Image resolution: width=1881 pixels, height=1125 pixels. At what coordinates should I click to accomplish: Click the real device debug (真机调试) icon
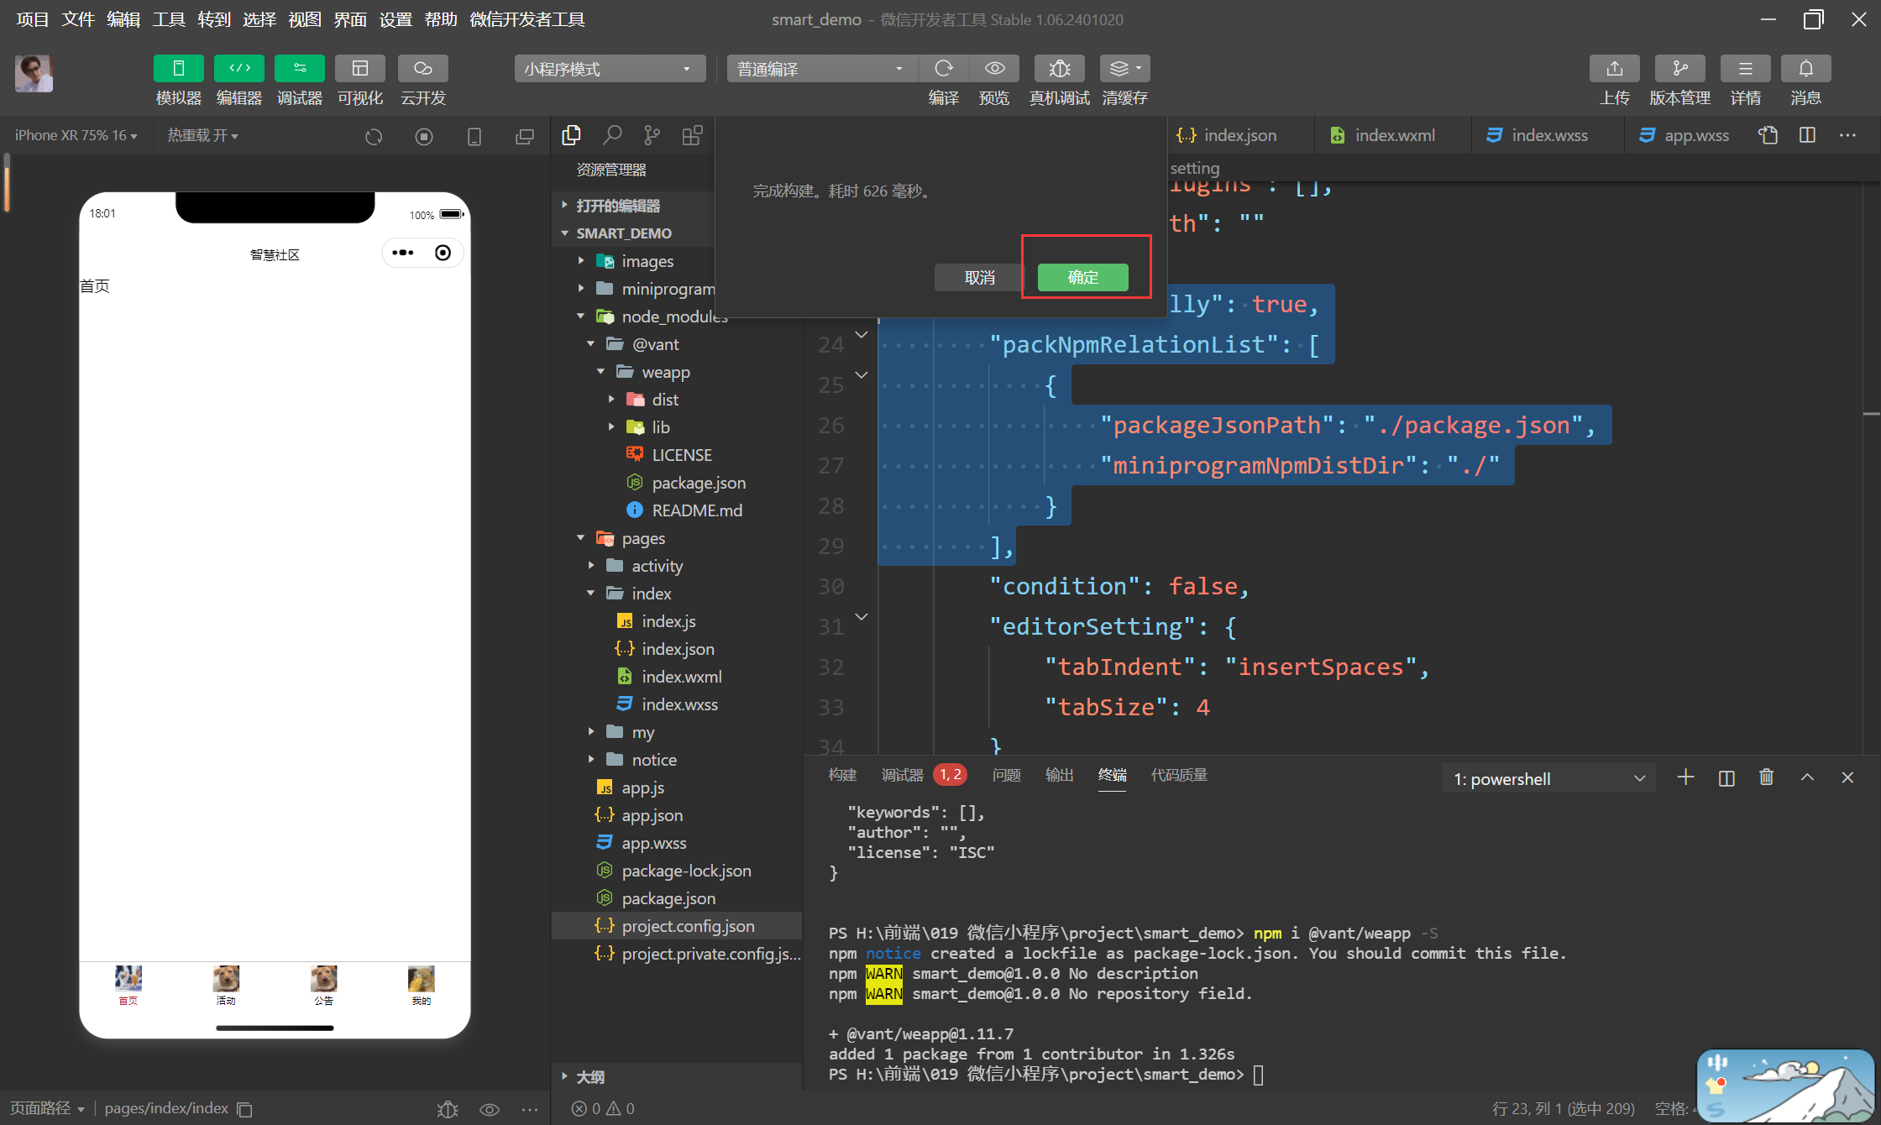pos(1059,69)
